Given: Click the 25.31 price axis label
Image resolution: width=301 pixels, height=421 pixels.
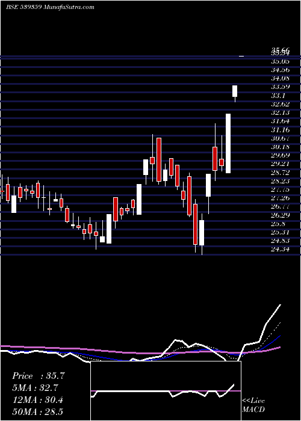Looking at the screenshot, I should [280, 233].
